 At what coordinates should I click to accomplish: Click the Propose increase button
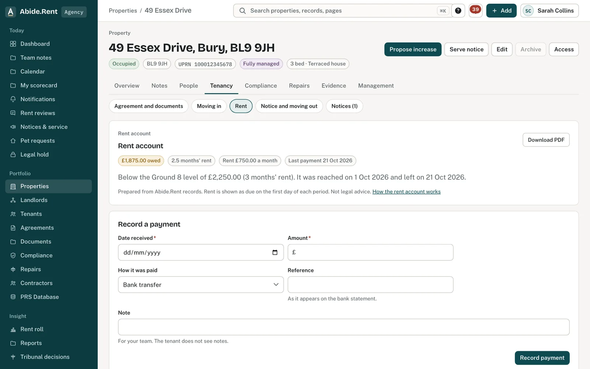[413, 49]
